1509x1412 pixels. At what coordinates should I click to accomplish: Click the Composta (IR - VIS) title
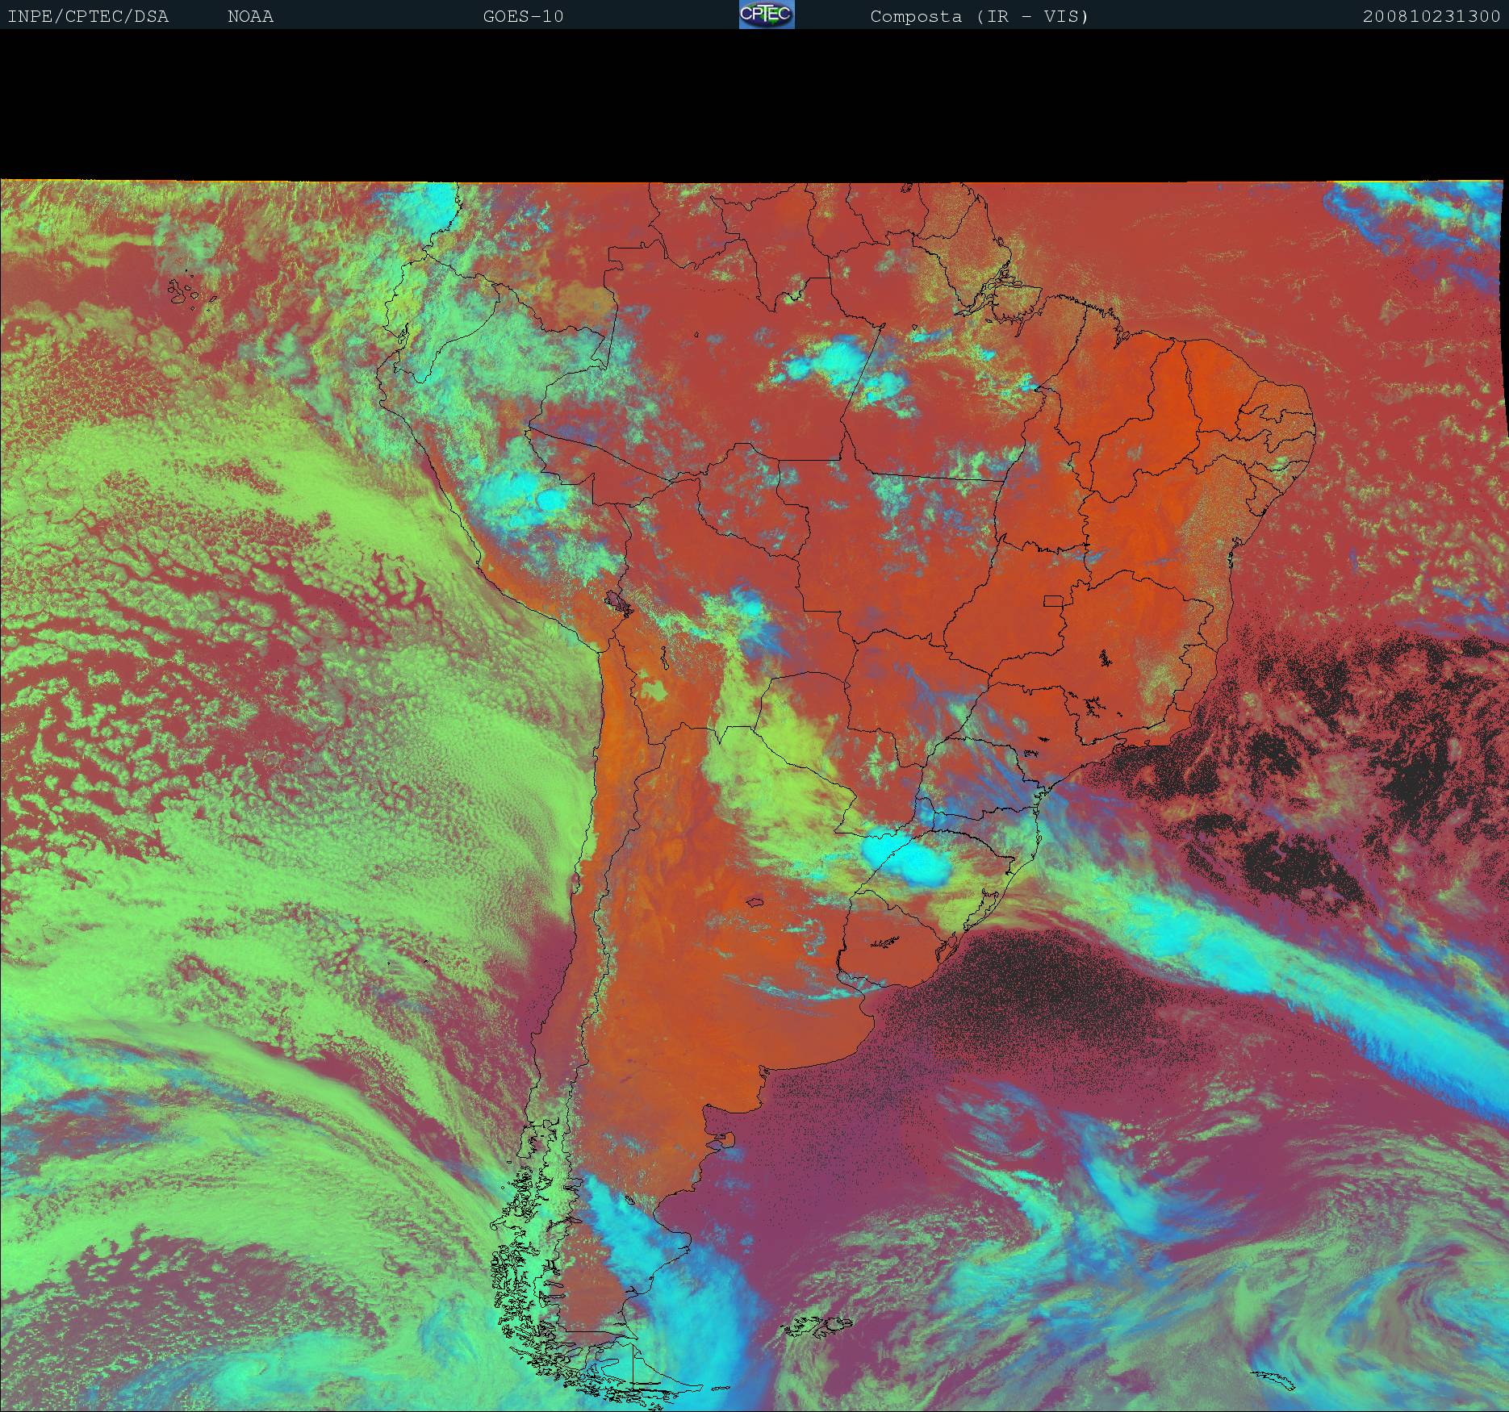(x=979, y=16)
